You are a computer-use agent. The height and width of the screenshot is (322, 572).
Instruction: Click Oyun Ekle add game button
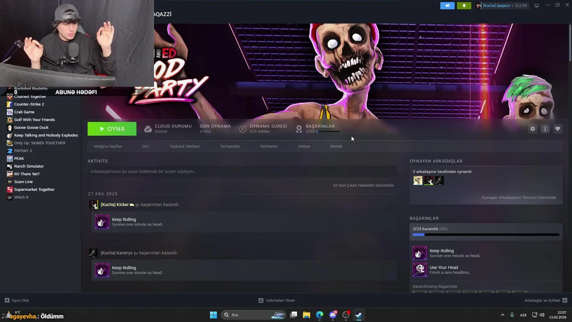pos(17,301)
